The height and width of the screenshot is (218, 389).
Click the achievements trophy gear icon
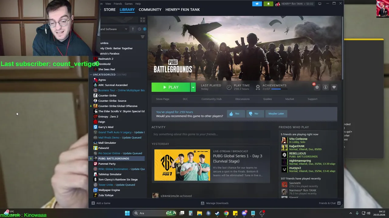258,87
